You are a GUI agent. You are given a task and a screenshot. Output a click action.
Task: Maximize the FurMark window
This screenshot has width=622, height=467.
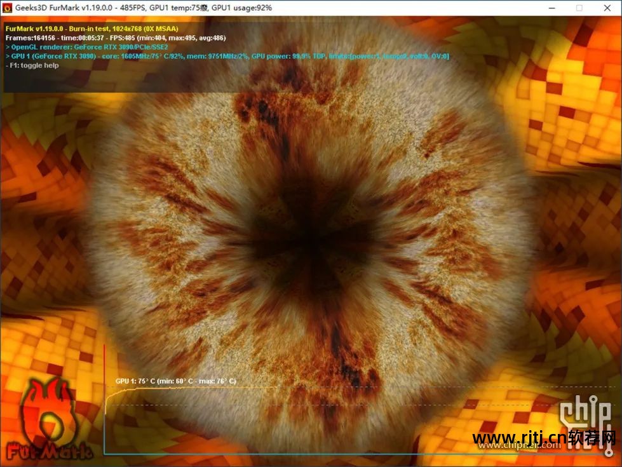(579, 8)
